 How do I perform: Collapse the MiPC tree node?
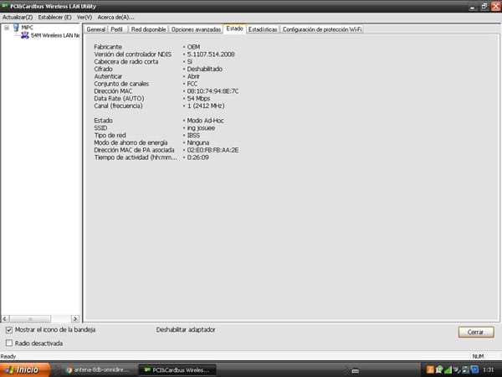click(7, 28)
